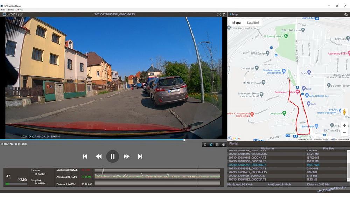Open the About menu
The width and height of the screenshot is (350, 197).
pyautogui.click(x=19, y=10)
